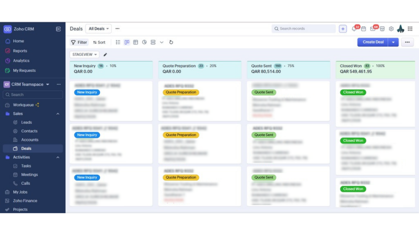Switch to list view icon
Viewport: 419px width, 235px height.
(118, 42)
